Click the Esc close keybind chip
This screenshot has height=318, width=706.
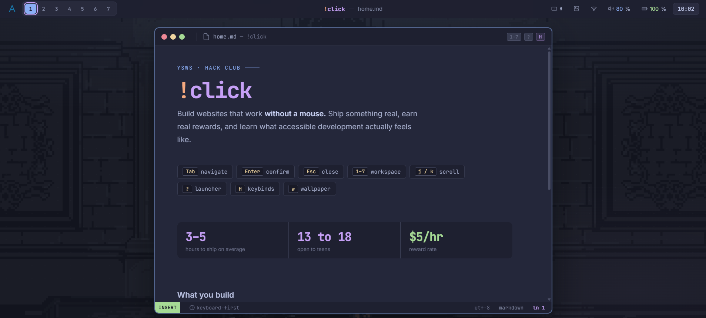point(321,172)
